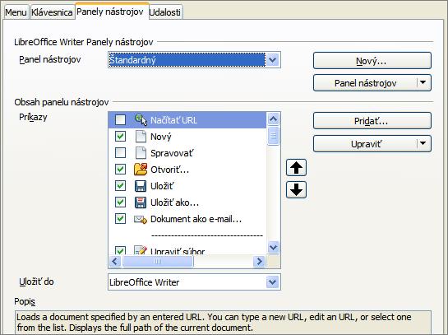Viewport: 448px width, 335px height.
Task: Open the Udalosti tab
Action: (165, 12)
